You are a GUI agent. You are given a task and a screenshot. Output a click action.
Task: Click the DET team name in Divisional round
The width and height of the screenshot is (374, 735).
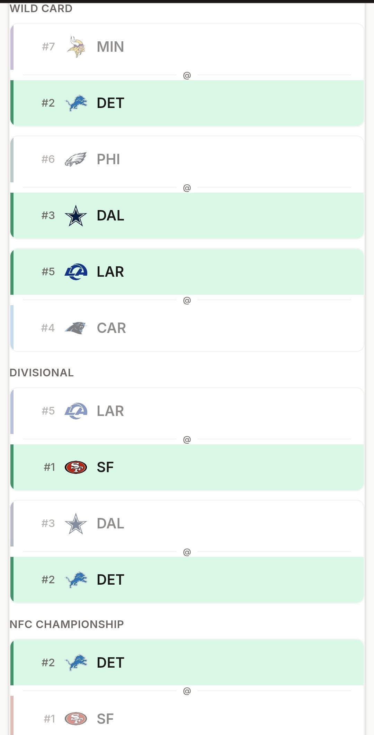pos(110,580)
